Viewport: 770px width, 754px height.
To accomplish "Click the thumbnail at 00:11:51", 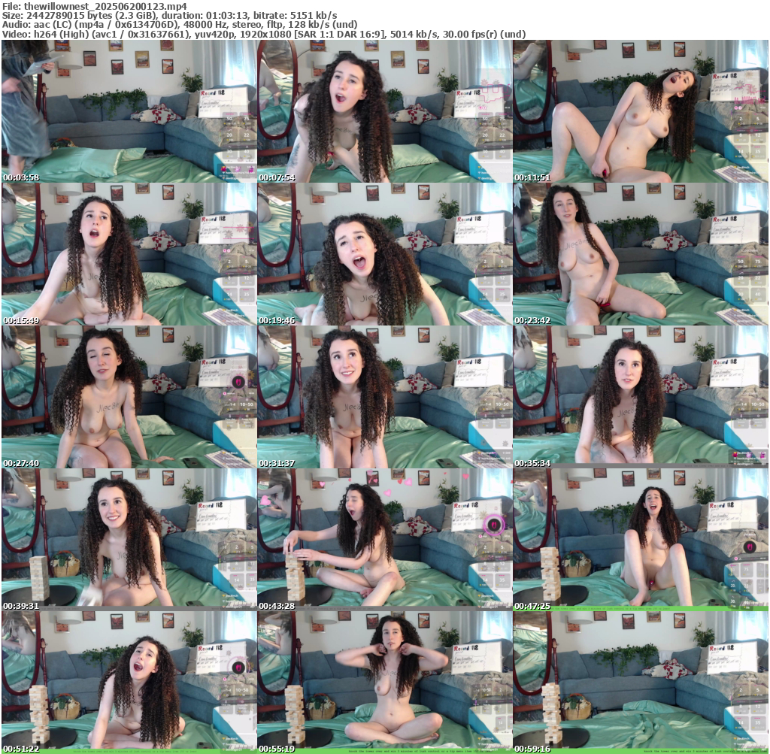I will pyautogui.click(x=640, y=111).
